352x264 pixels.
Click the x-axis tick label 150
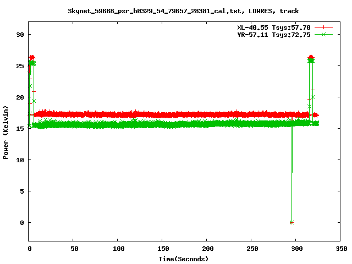(163, 249)
